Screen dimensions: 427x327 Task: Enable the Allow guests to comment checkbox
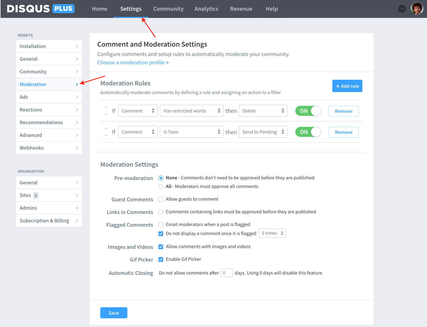coord(161,199)
